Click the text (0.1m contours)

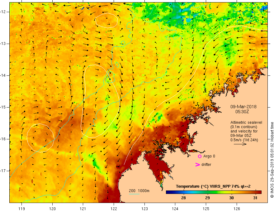244,127
